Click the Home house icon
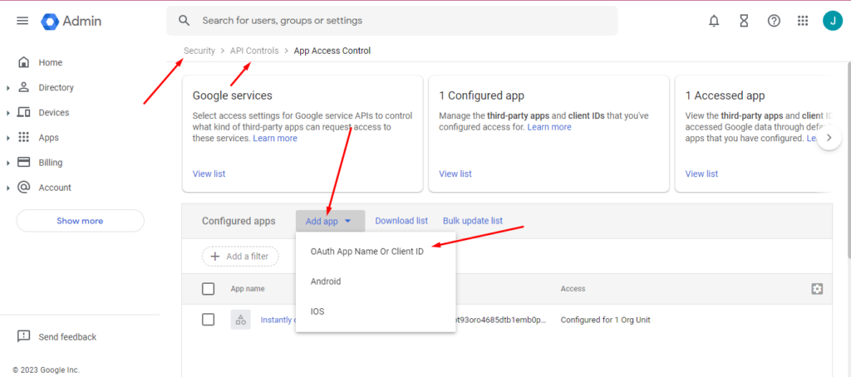 23,62
